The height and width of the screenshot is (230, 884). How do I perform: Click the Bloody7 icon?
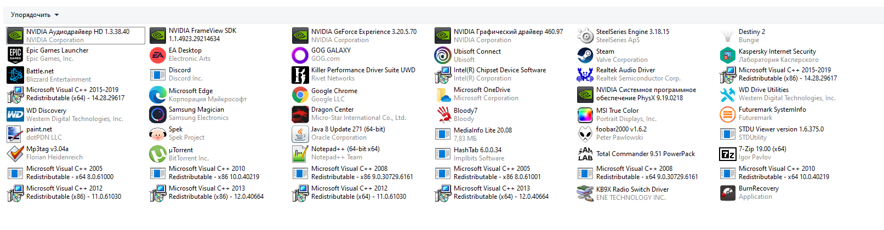coord(443,114)
